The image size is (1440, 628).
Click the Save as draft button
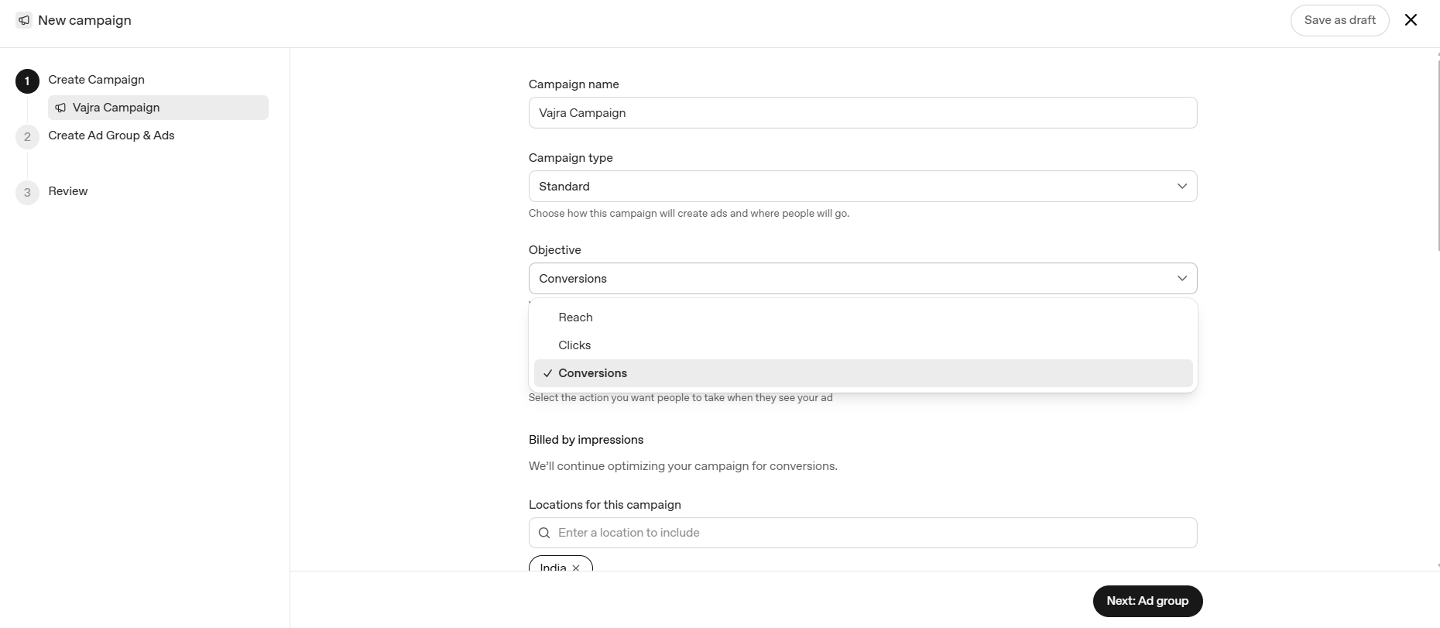[1339, 20]
